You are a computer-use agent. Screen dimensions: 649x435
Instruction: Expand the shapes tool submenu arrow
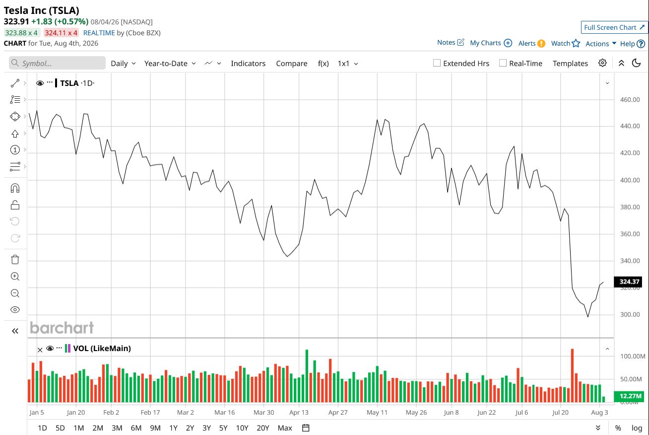pos(25,116)
